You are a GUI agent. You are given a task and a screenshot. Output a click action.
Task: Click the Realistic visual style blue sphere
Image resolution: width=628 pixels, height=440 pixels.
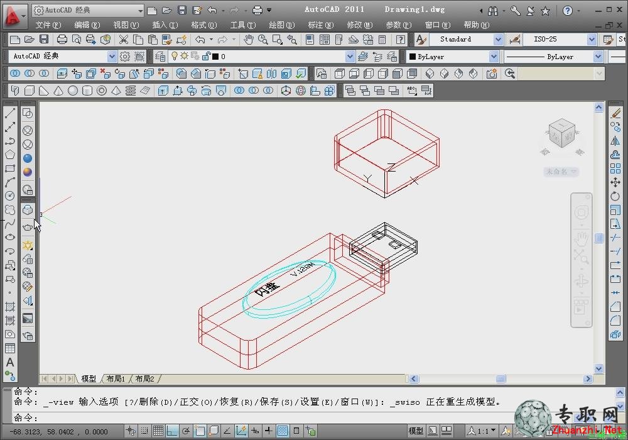pos(28,158)
